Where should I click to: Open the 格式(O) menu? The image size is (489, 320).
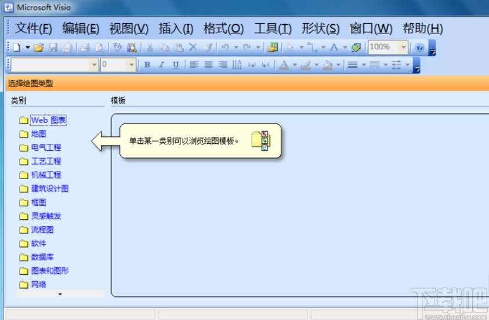point(223,28)
